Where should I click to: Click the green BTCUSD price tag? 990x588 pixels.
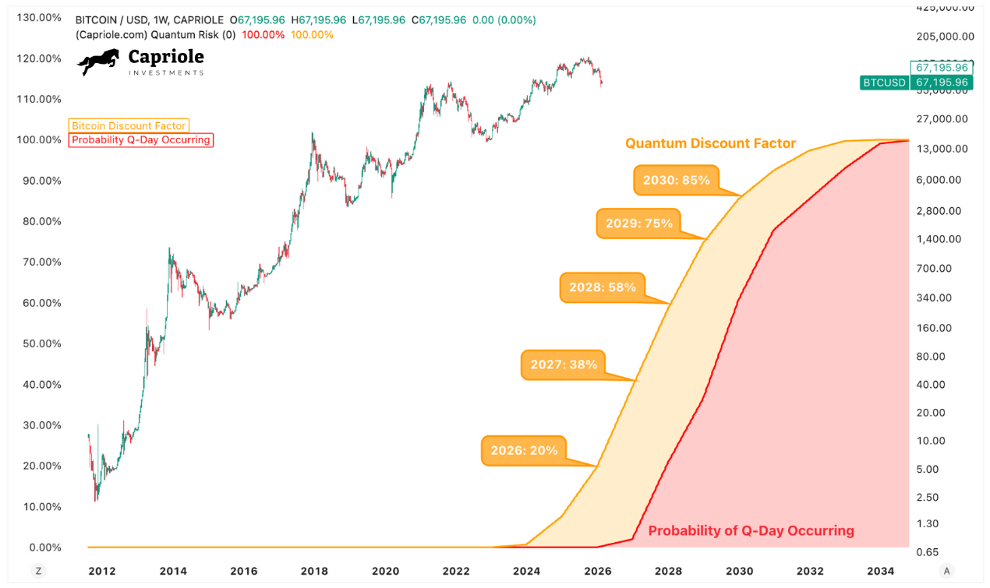point(884,82)
